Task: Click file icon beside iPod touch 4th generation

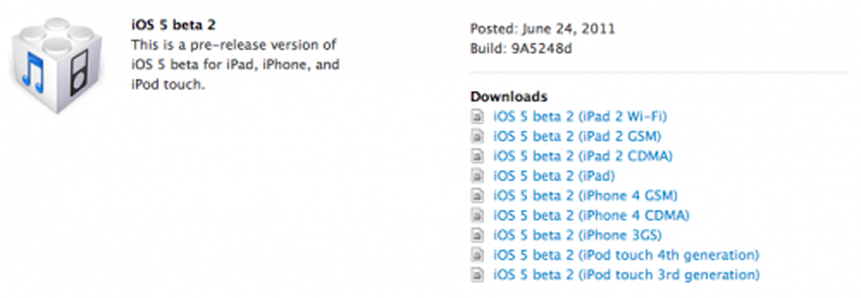Action: tap(477, 255)
